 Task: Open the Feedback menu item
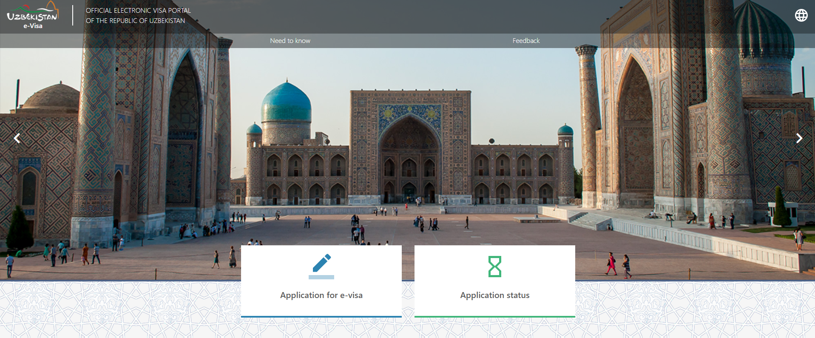click(526, 41)
